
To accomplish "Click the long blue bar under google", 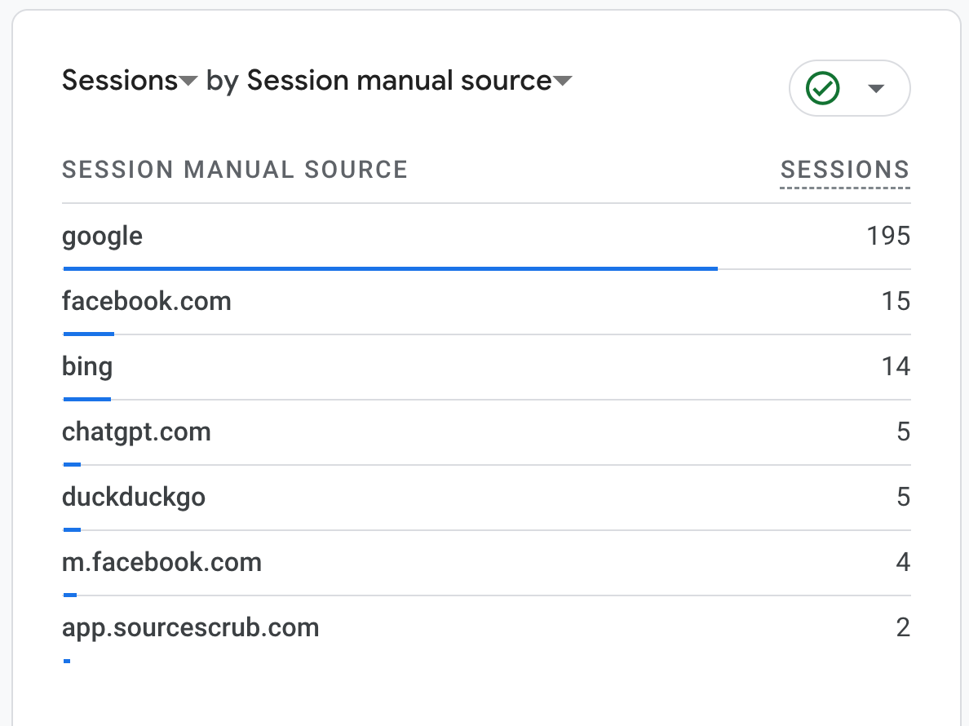I will (390, 268).
